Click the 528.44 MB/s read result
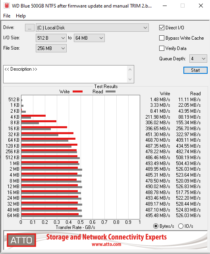The height and width of the screenshot is (254, 210). tap(188, 204)
